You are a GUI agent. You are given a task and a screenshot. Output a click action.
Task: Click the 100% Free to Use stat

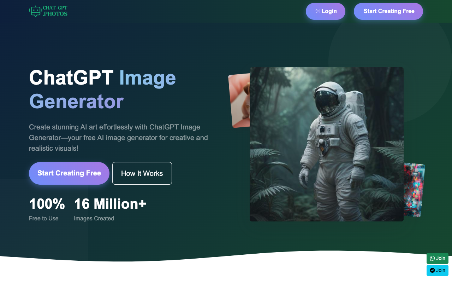tap(47, 208)
